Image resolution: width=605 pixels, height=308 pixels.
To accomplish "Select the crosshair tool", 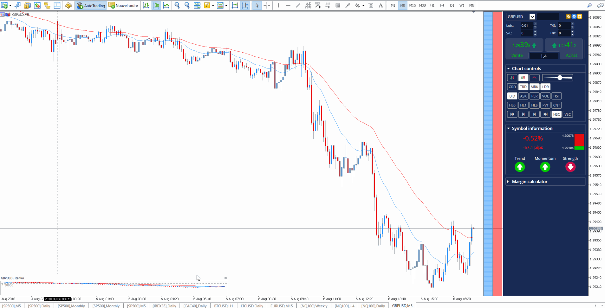I will 267,5.
